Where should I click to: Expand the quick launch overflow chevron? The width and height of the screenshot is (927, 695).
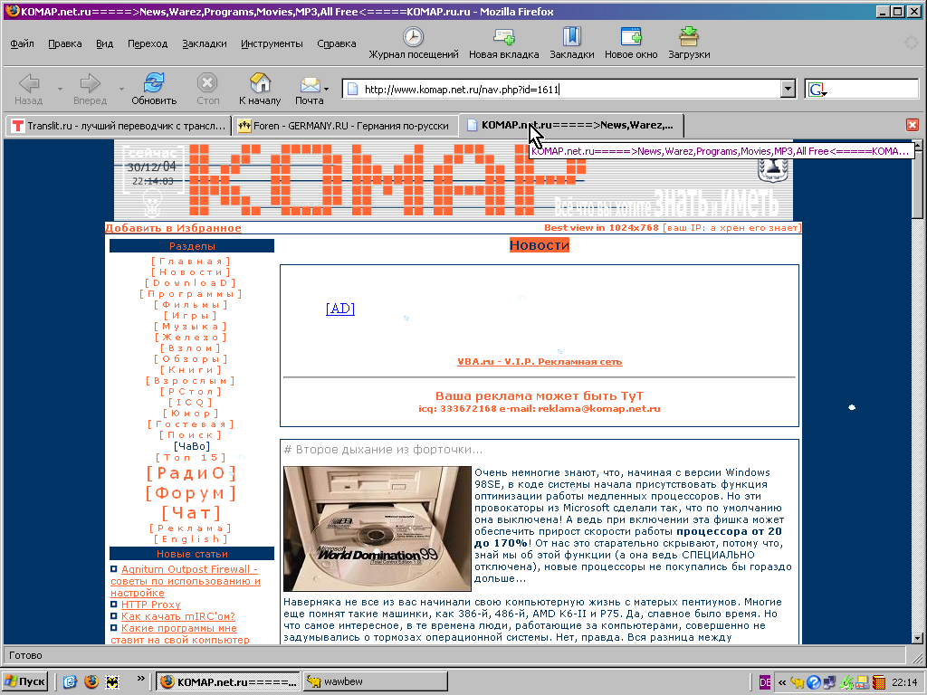click(x=140, y=679)
